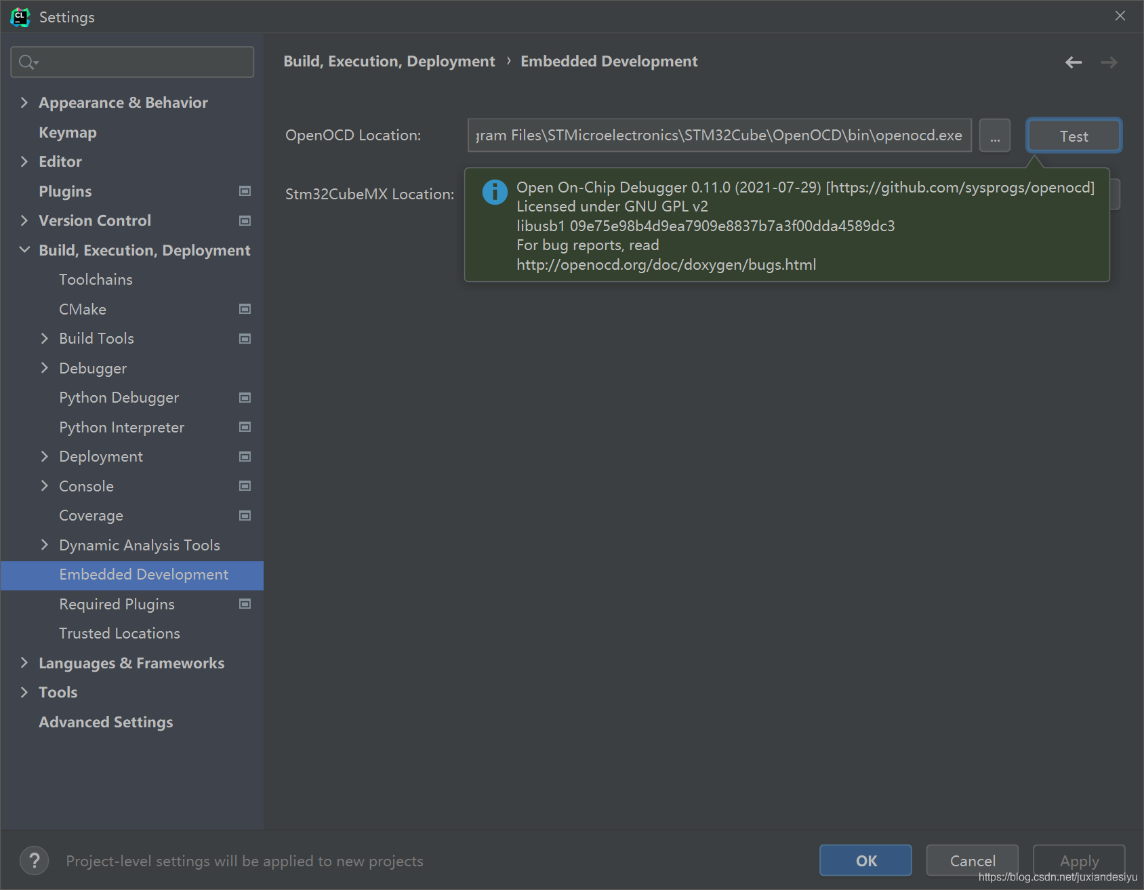Image resolution: width=1144 pixels, height=890 pixels.
Task: Click the libusb1 hash line in popup
Action: pos(706,226)
